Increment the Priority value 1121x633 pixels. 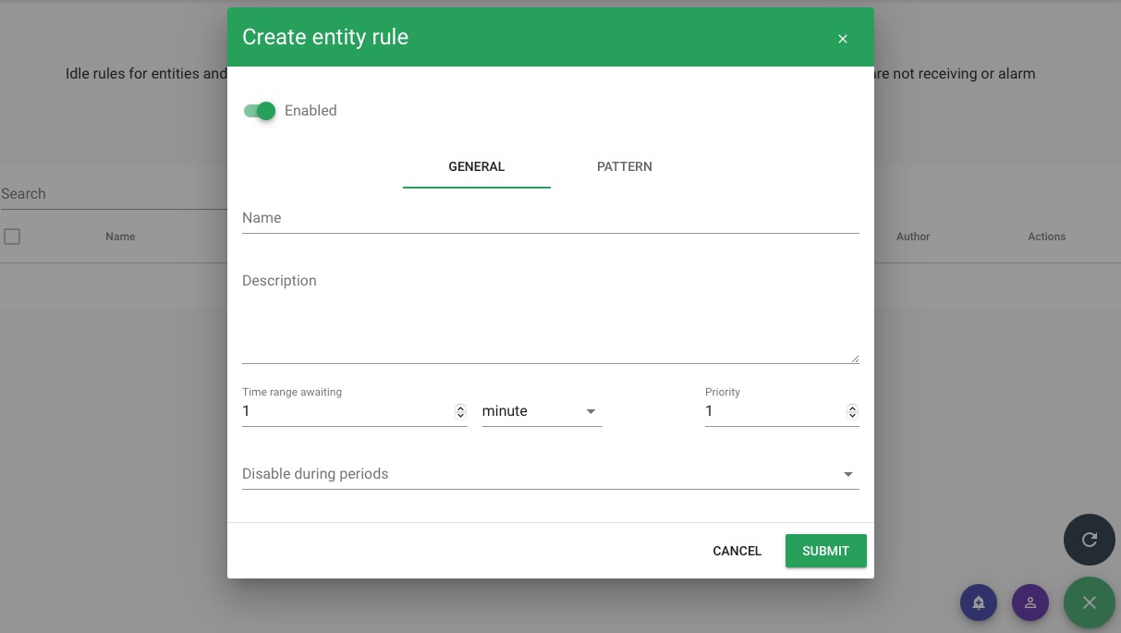point(852,407)
